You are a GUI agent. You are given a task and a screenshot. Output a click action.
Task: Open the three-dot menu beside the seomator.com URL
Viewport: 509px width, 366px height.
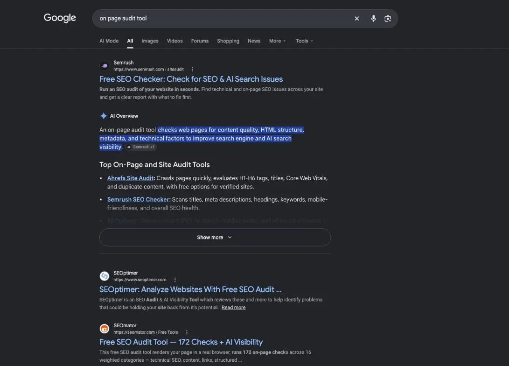[x=187, y=332]
